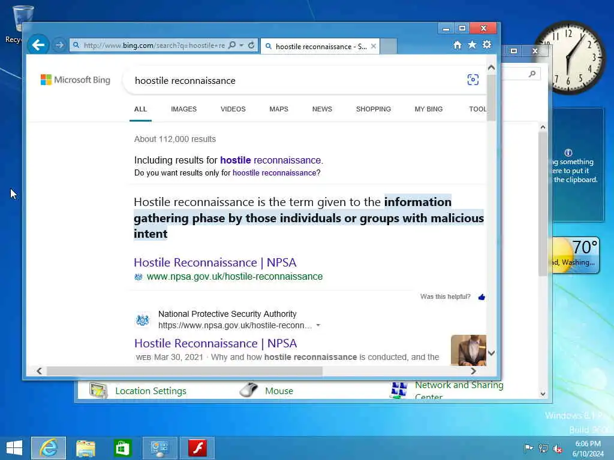Click the browser scroll down arrow

(x=492, y=353)
